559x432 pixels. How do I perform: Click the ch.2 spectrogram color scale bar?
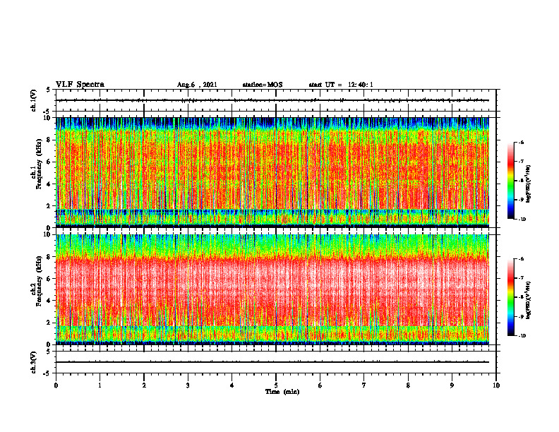point(510,297)
